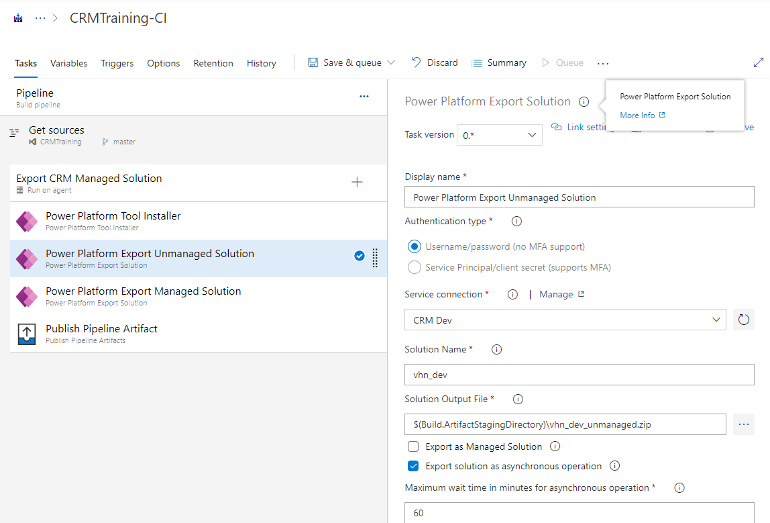Click the Discard undo icon

(x=416, y=62)
